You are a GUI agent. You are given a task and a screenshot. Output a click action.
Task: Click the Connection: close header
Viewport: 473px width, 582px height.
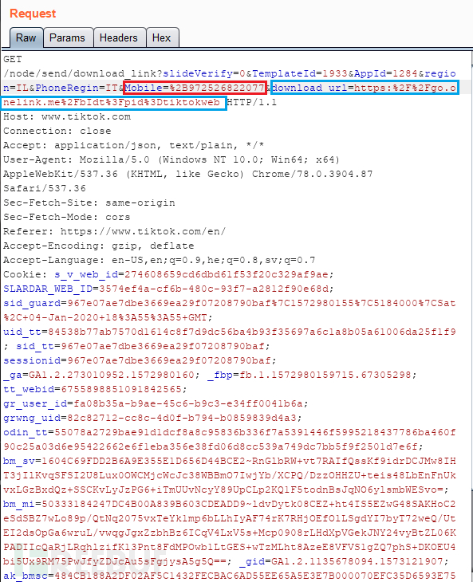click(x=57, y=131)
